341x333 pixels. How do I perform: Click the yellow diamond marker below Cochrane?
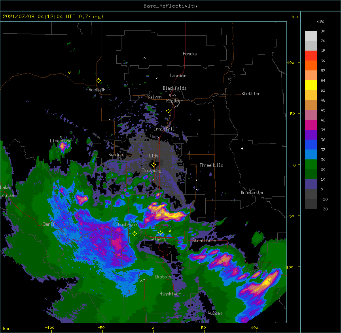coord(135,233)
